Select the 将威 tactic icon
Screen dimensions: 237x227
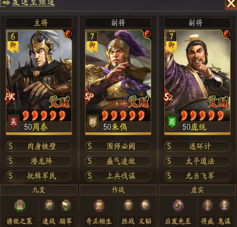(x=207, y=205)
